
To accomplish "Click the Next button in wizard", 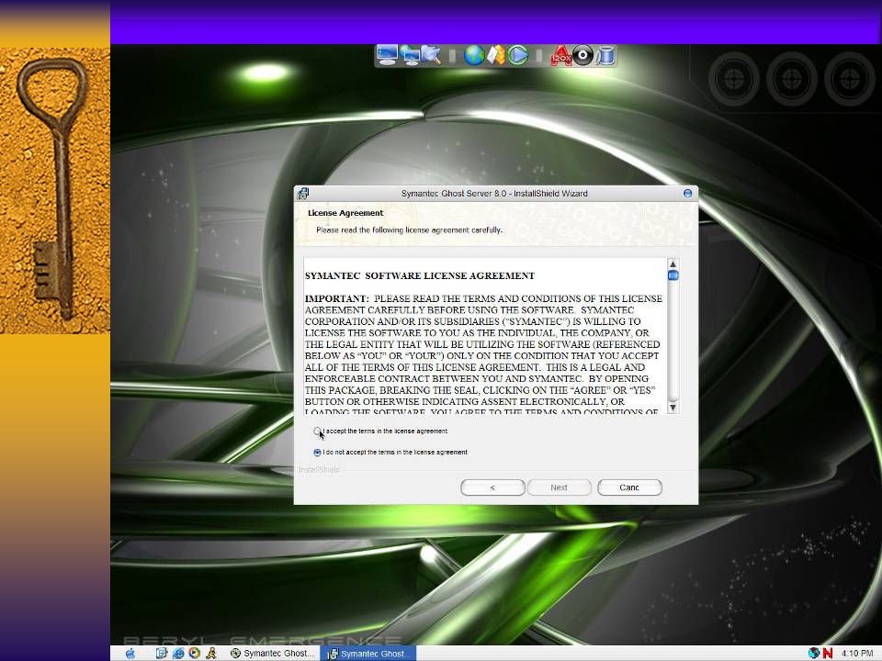I will pos(560,487).
